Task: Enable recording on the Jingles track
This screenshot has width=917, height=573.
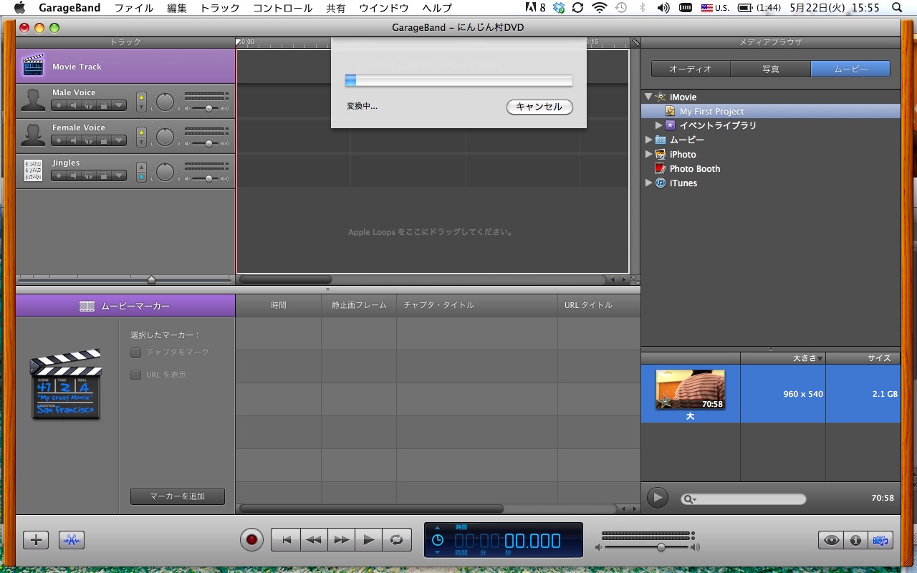Action: 59,175
